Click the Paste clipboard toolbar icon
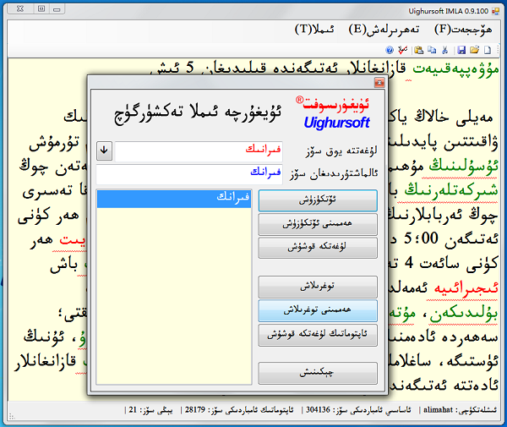 point(419,50)
